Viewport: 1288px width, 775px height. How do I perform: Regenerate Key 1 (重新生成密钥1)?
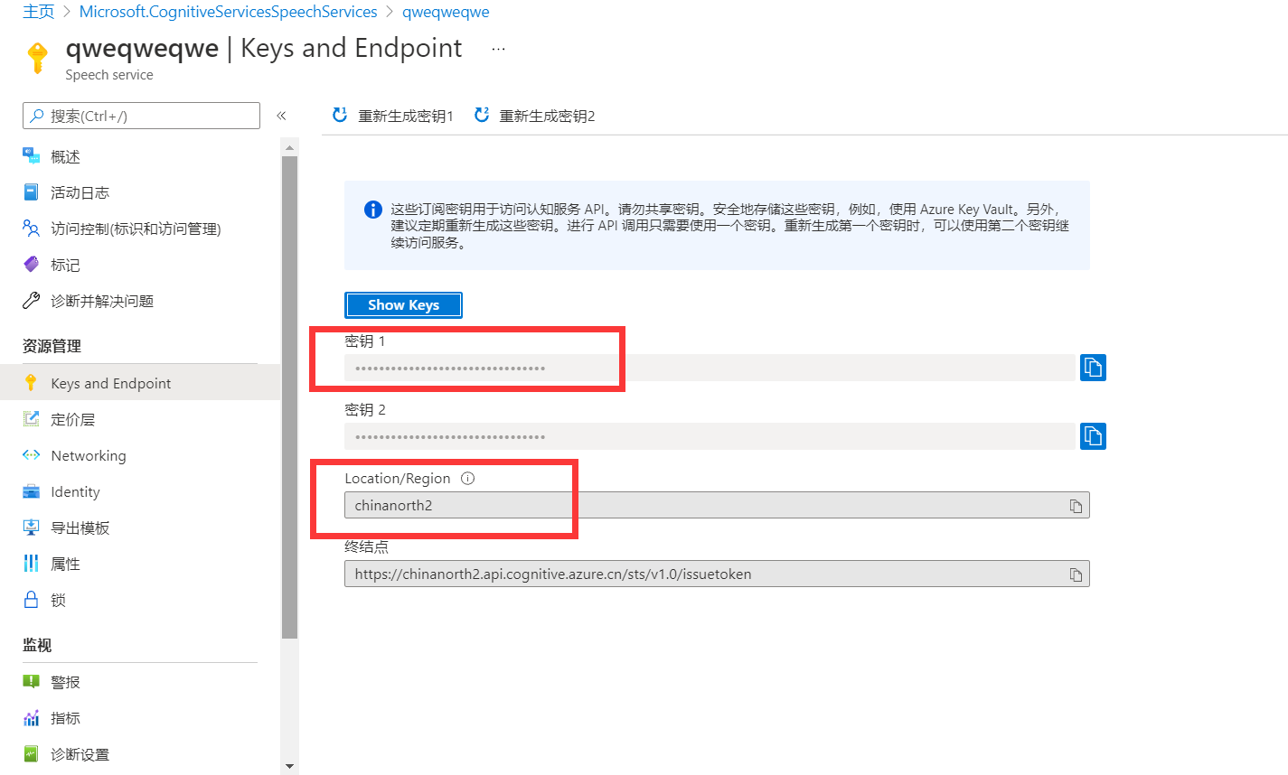393,116
